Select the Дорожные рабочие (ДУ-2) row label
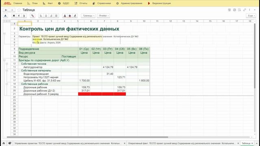This screenshot has height=146, width=260. click(x=39, y=91)
